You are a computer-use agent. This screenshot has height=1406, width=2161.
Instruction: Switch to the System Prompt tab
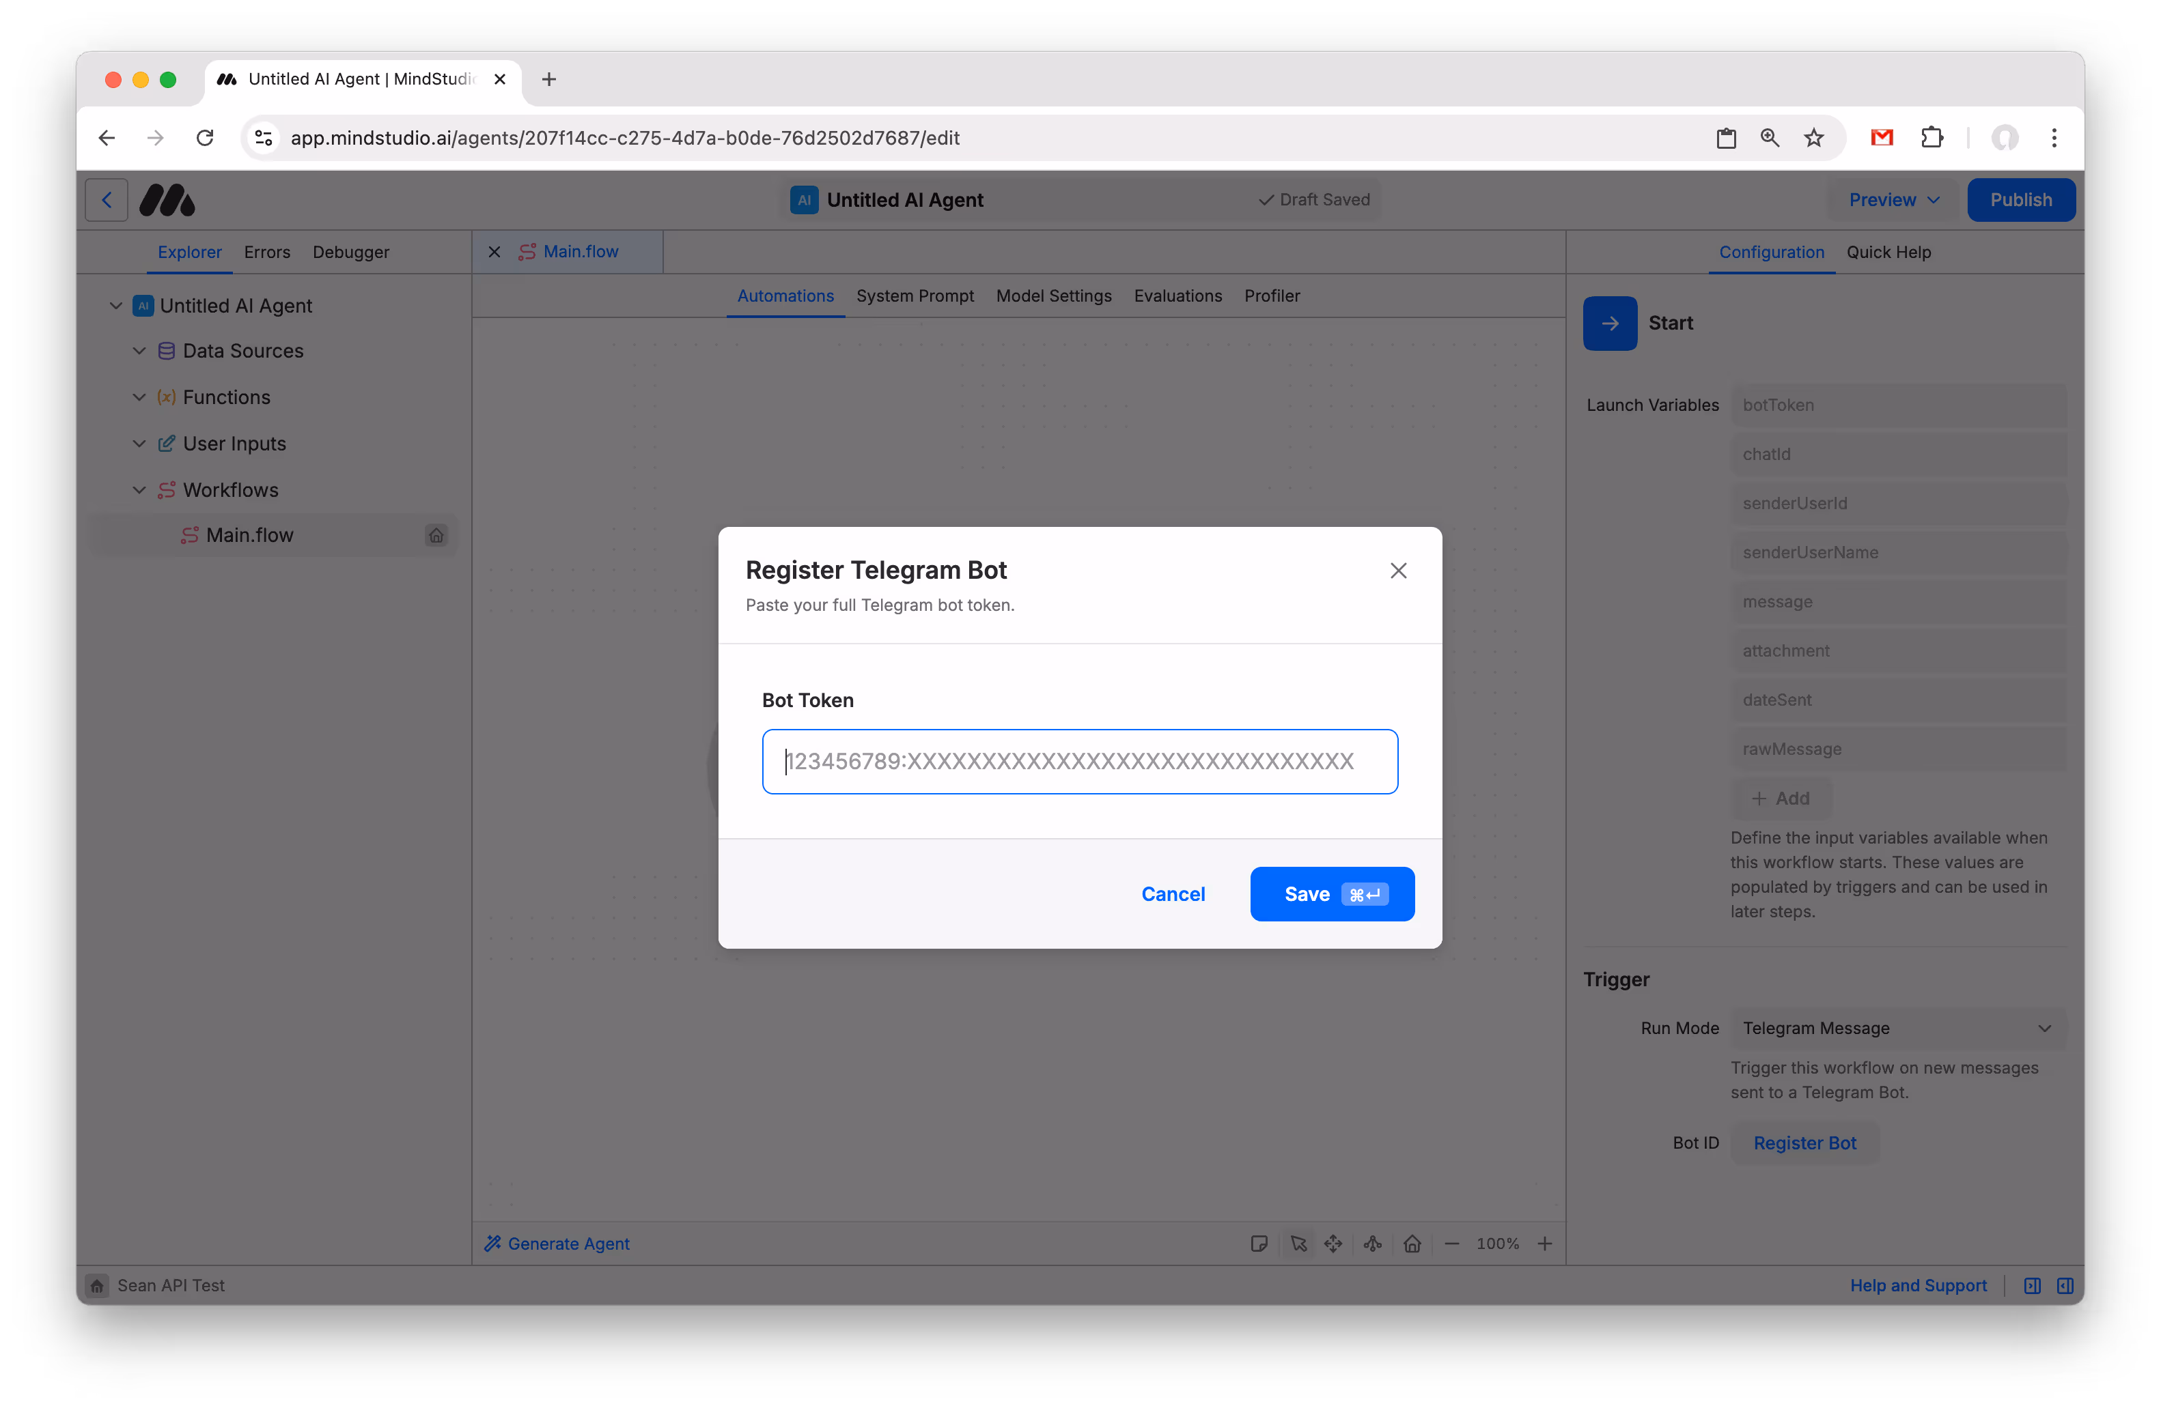(x=915, y=296)
